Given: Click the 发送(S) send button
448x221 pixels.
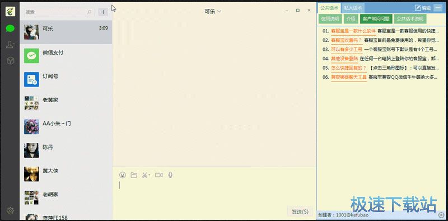Looking at the screenshot, I should pyautogui.click(x=300, y=212).
